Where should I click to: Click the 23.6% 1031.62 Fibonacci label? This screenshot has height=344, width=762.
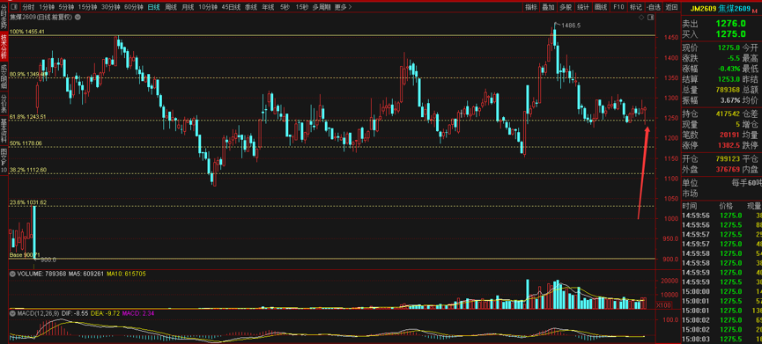(x=27, y=202)
